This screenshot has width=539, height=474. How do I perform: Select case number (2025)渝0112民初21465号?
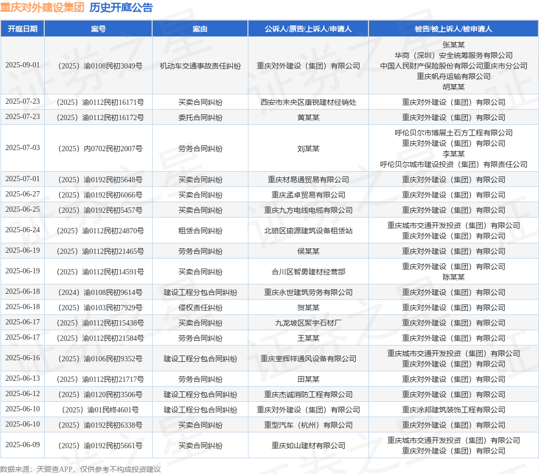pyautogui.click(x=100, y=251)
